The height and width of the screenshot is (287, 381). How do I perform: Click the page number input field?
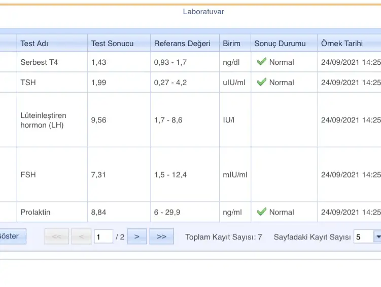point(103,236)
